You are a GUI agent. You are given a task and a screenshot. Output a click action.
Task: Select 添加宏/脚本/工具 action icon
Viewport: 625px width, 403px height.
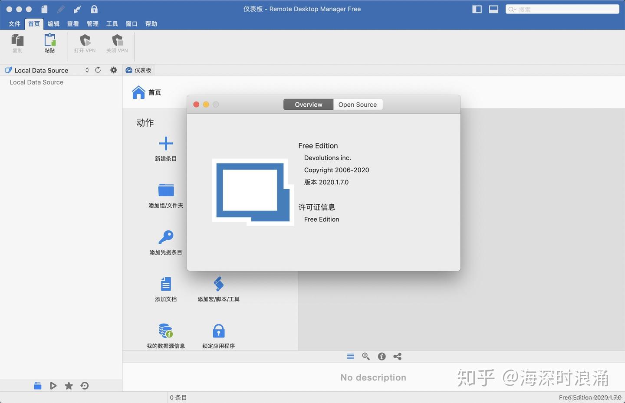click(218, 284)
